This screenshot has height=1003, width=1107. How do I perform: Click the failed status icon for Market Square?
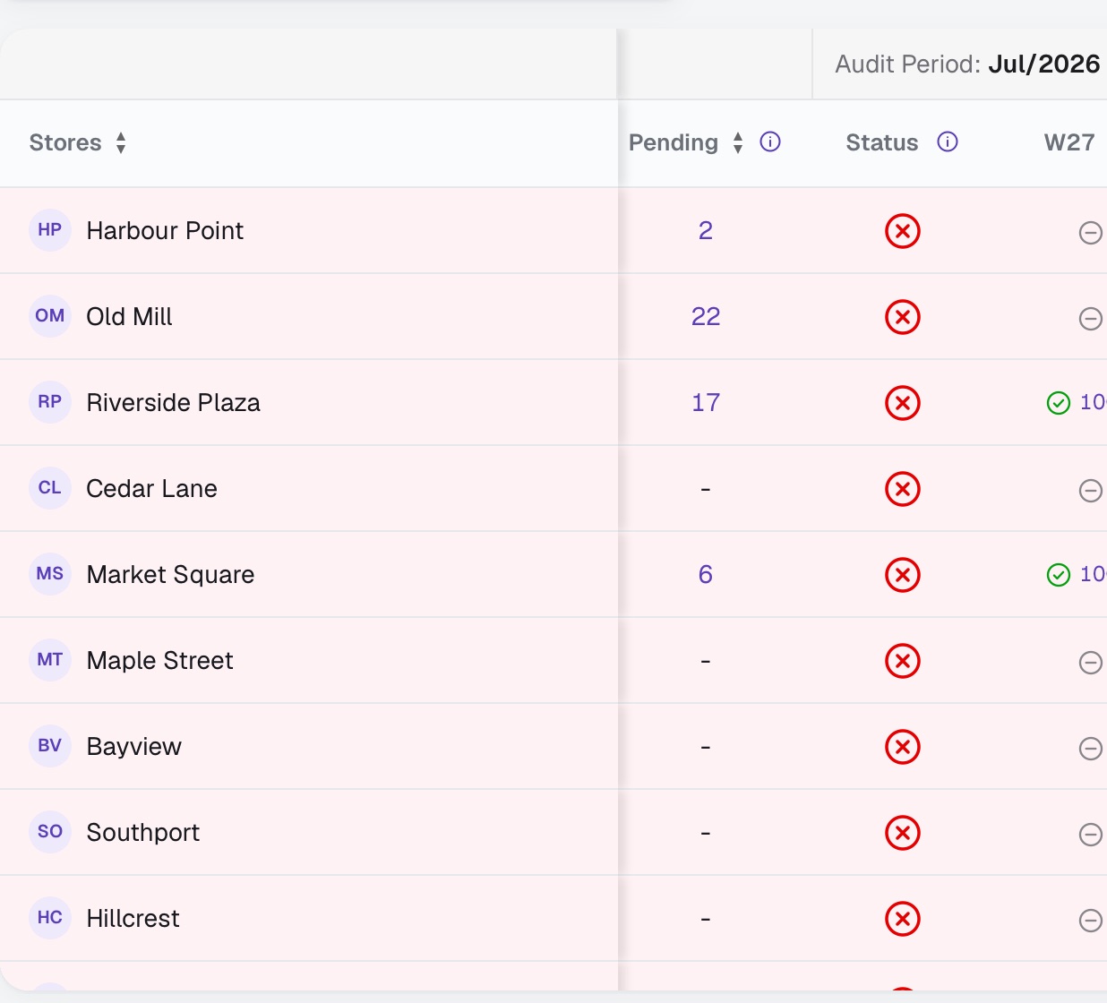click(903, 575)
